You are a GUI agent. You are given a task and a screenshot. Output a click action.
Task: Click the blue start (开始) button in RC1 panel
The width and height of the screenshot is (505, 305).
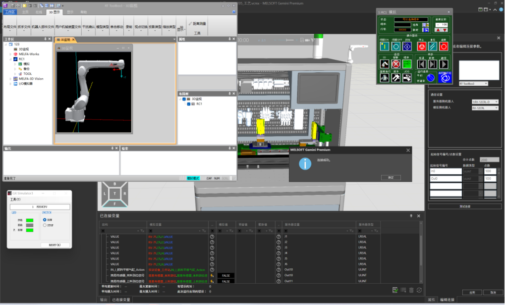(x=407, y=47)
